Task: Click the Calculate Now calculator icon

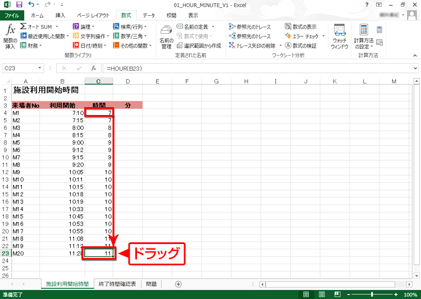Action: tap(379, 30)
